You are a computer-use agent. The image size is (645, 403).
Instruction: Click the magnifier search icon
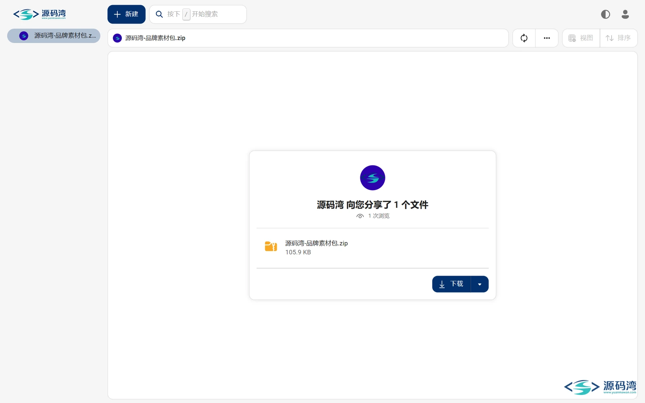pos(159,15)
